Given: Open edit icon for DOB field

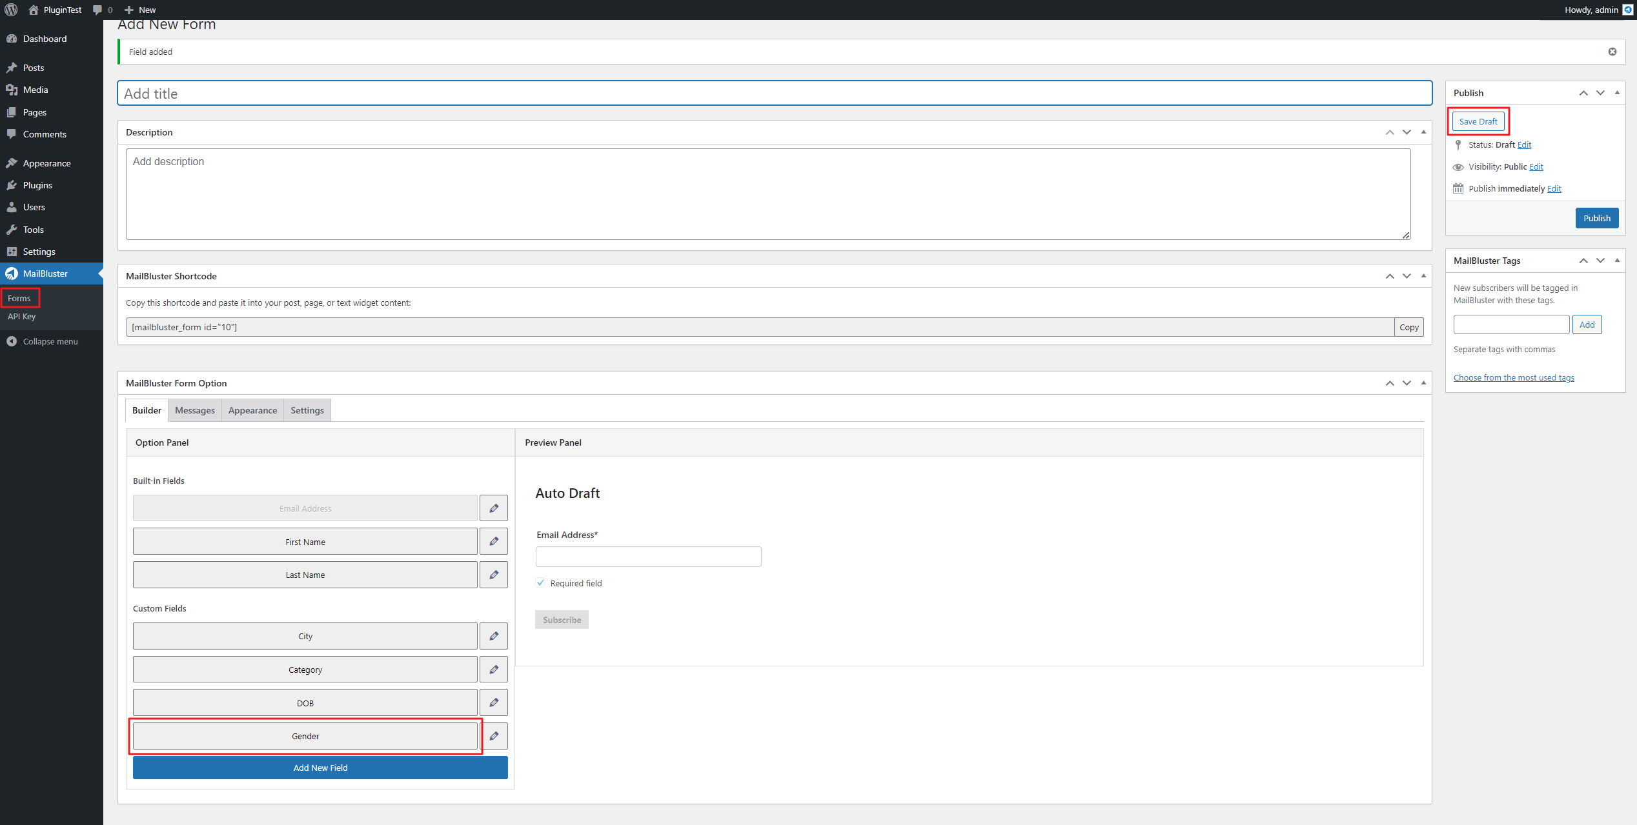Looking at the screenshot, I should pos(494,702).
